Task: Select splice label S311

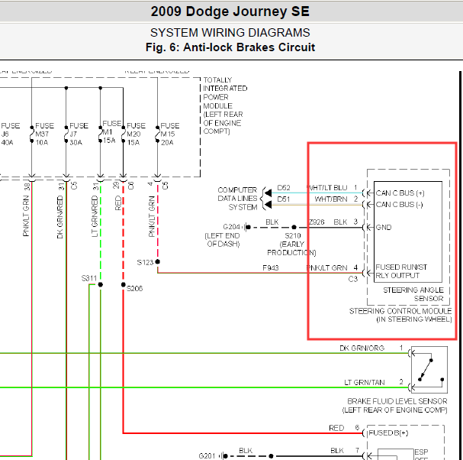Action: point(89,278)
